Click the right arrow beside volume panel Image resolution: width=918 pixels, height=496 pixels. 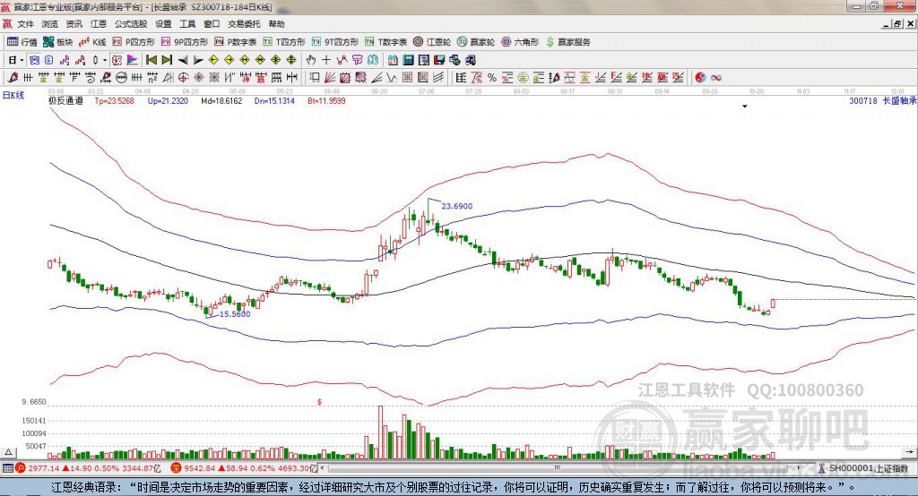(x=909, y=452)
